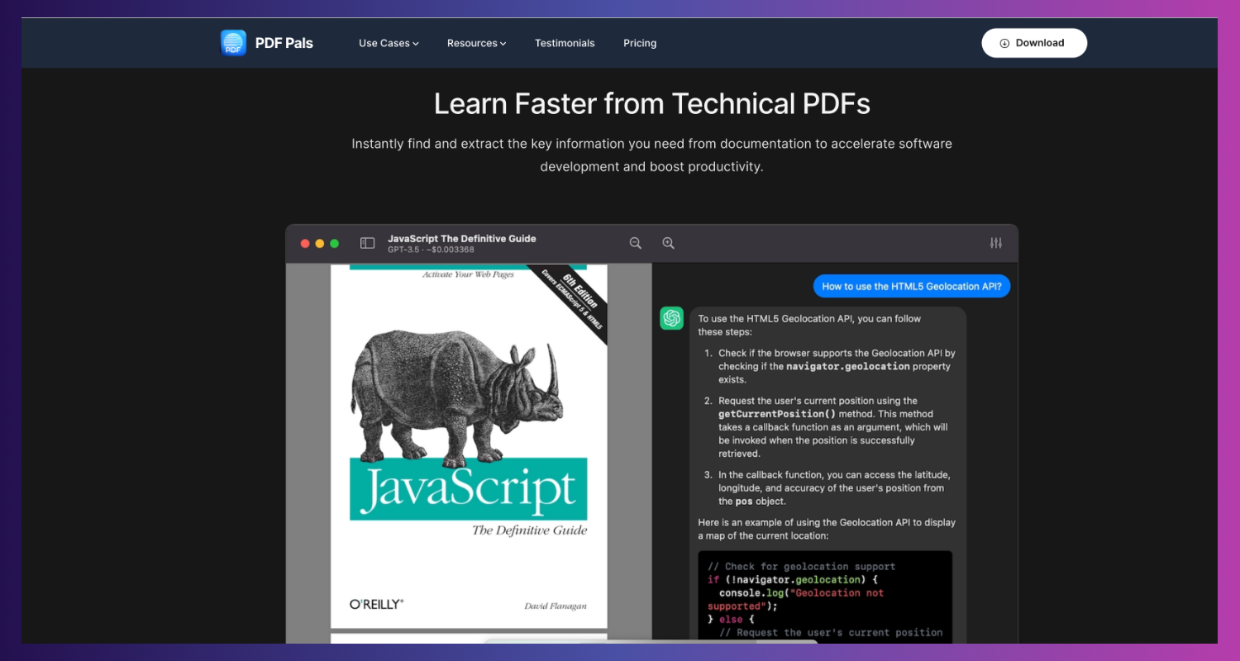1240x661 pixels.
Task: Click the Learn Faster from Technical PDFs heading
Action: (652, 104)
